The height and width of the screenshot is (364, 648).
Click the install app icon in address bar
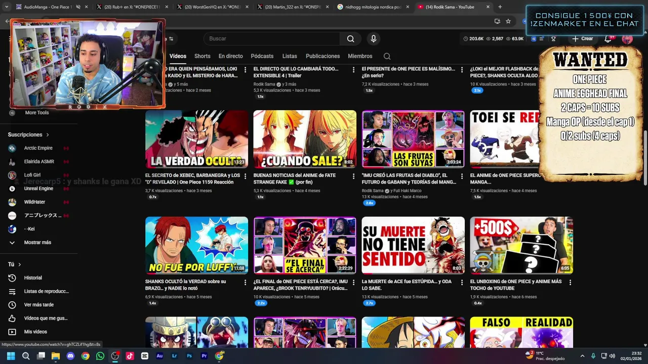click(x=497, y=21)
